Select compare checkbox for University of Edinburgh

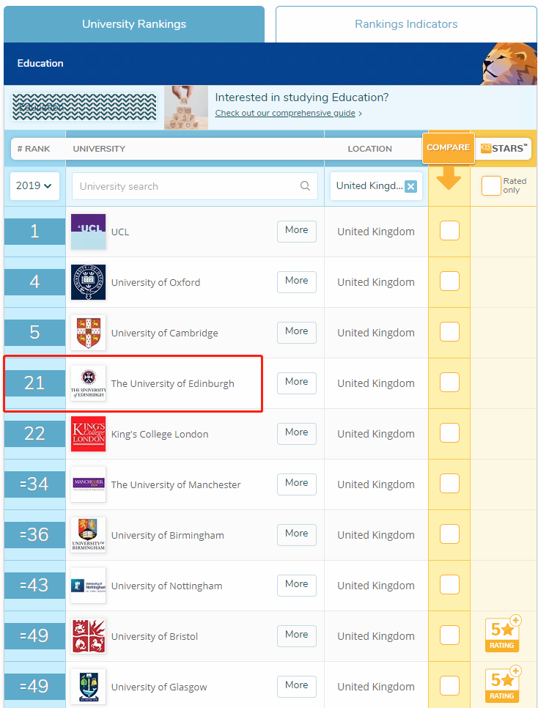449,383
